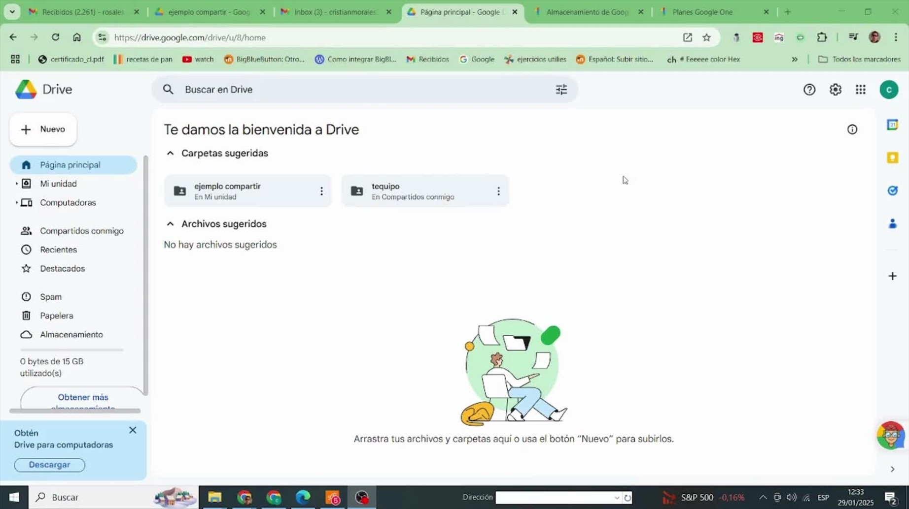Image resolution: width=909 pixels, height=509 pixels.
Task: Open the Papelera section
Action: pyautogui.click(x=56, y=316)
